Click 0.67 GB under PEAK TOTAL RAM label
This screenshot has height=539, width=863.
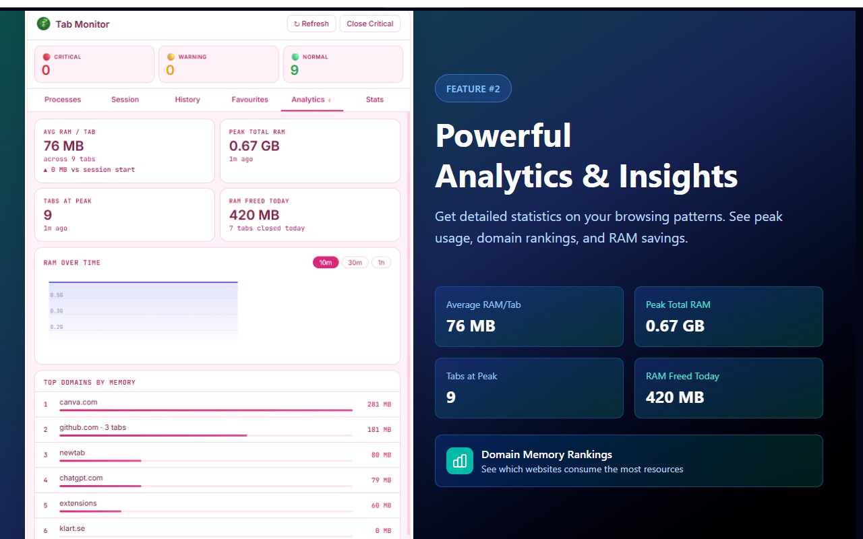coord(254,146)
